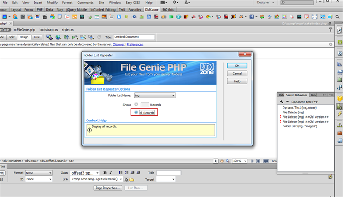The width and height of the screenshot is (343, 197).
Task: Click the refresh icon in document toolbar
Action: [x=99, y=37]
